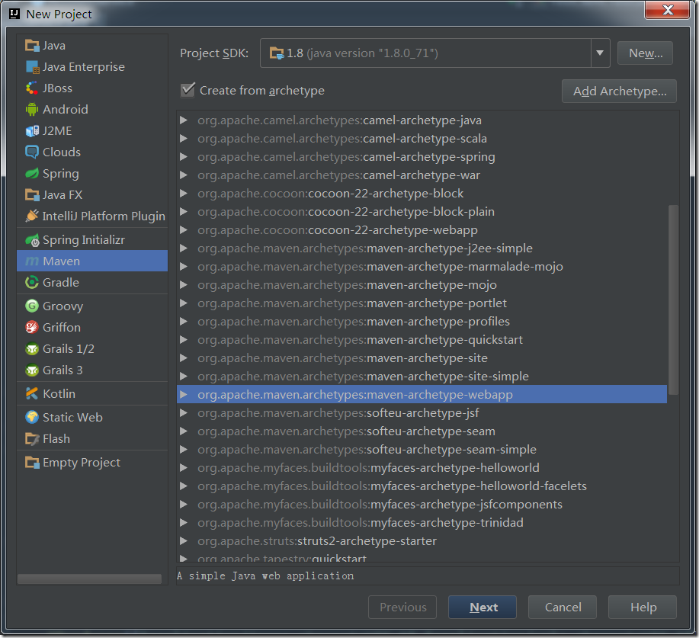
Task: Uncheck Create from archetype
Action: [x=188, y=90]
